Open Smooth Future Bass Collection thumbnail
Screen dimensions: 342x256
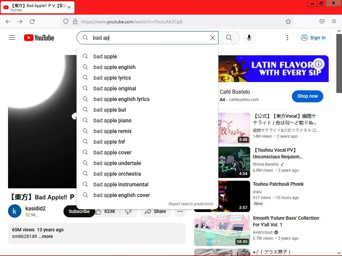tap(222, 230)
